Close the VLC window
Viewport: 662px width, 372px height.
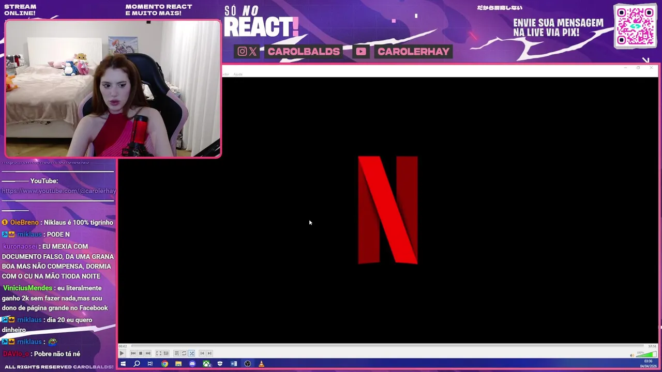pos(651,68)
